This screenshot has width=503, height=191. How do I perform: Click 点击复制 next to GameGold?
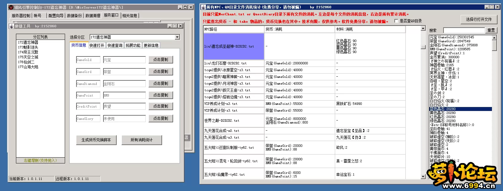click(161, 60)
